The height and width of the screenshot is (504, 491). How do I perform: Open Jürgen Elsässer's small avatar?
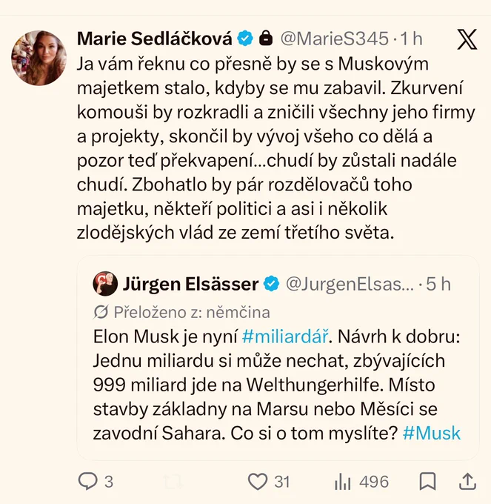105,284
